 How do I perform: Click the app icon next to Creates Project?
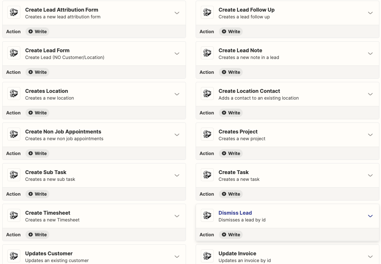(207, 134)
